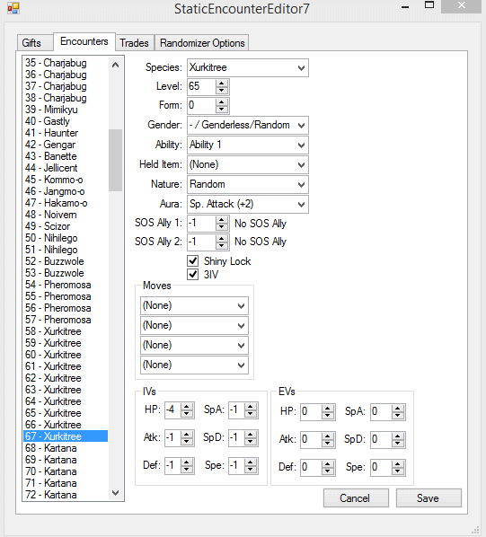Viewport: 486px width, 537px height.
Task: Select encounter 39 - Mimikyu
Action: point(66,110)
